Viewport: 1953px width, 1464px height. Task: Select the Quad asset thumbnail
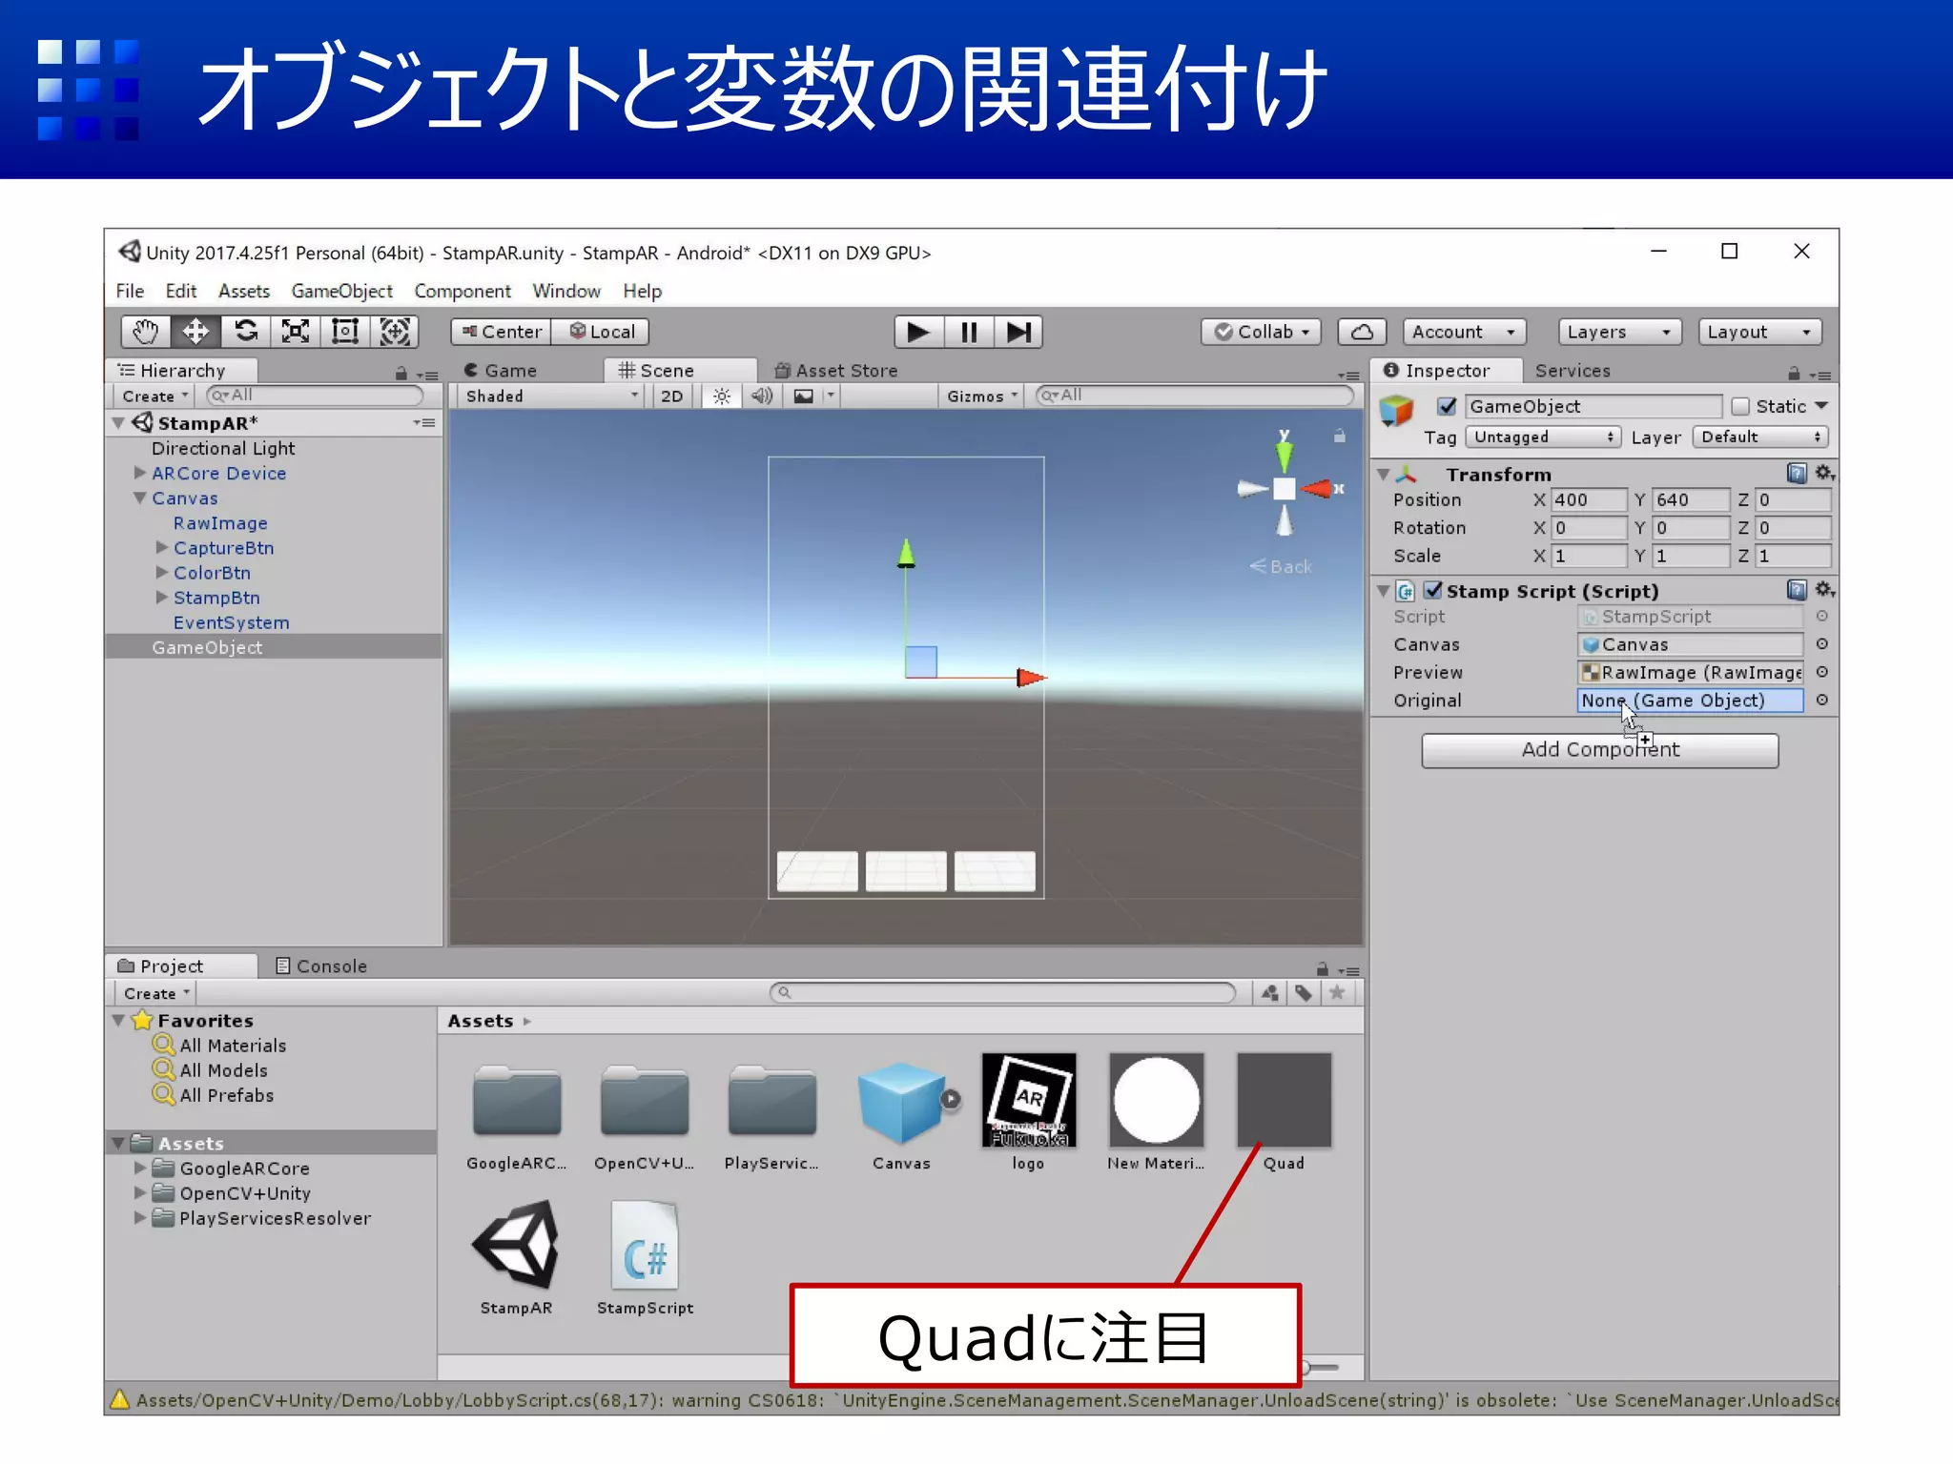click(x=1284, y=1100)
